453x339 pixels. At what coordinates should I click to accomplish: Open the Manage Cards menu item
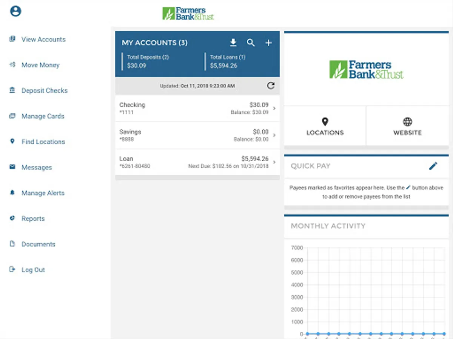[43, 116]
